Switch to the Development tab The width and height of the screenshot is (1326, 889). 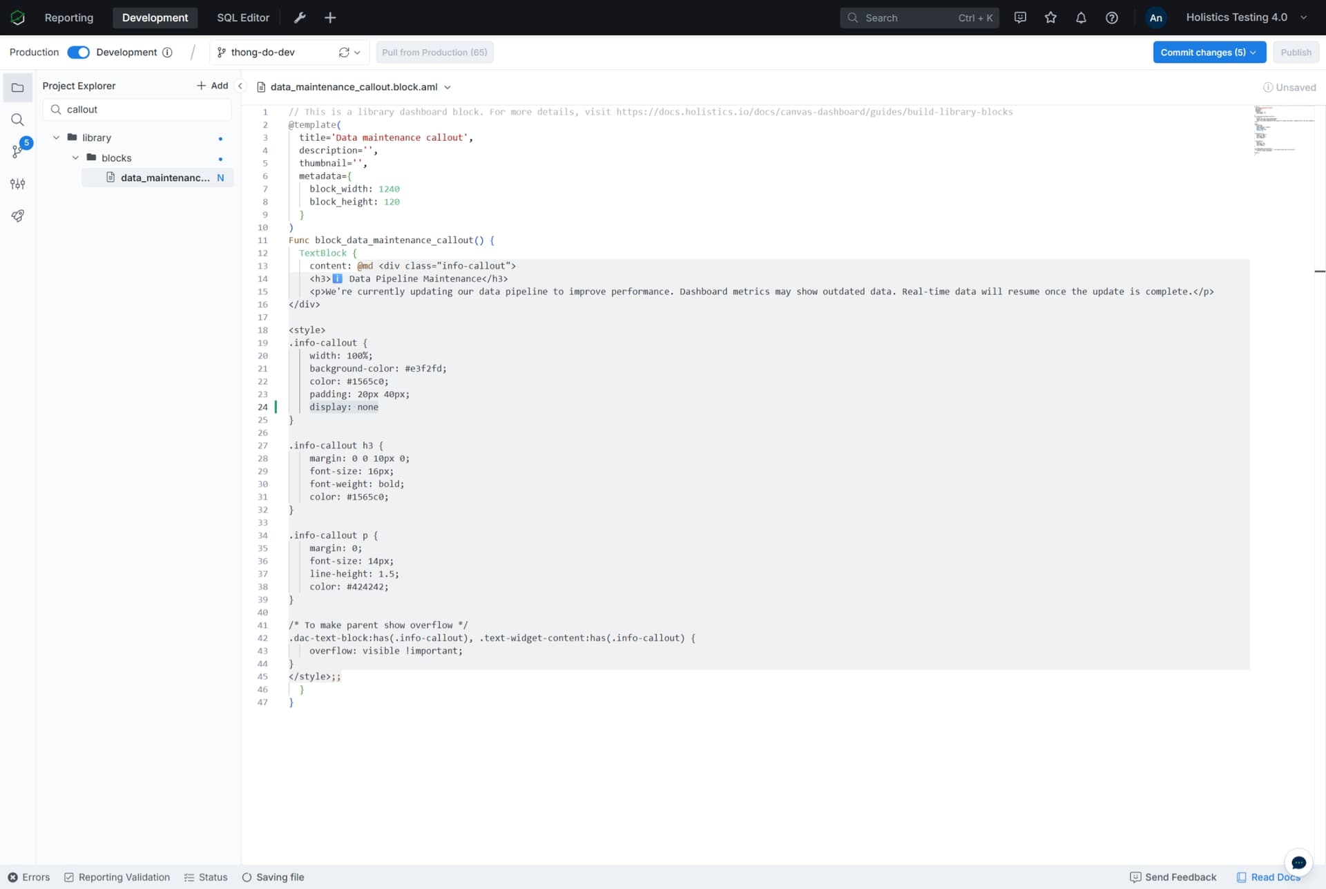pos(155,17)
